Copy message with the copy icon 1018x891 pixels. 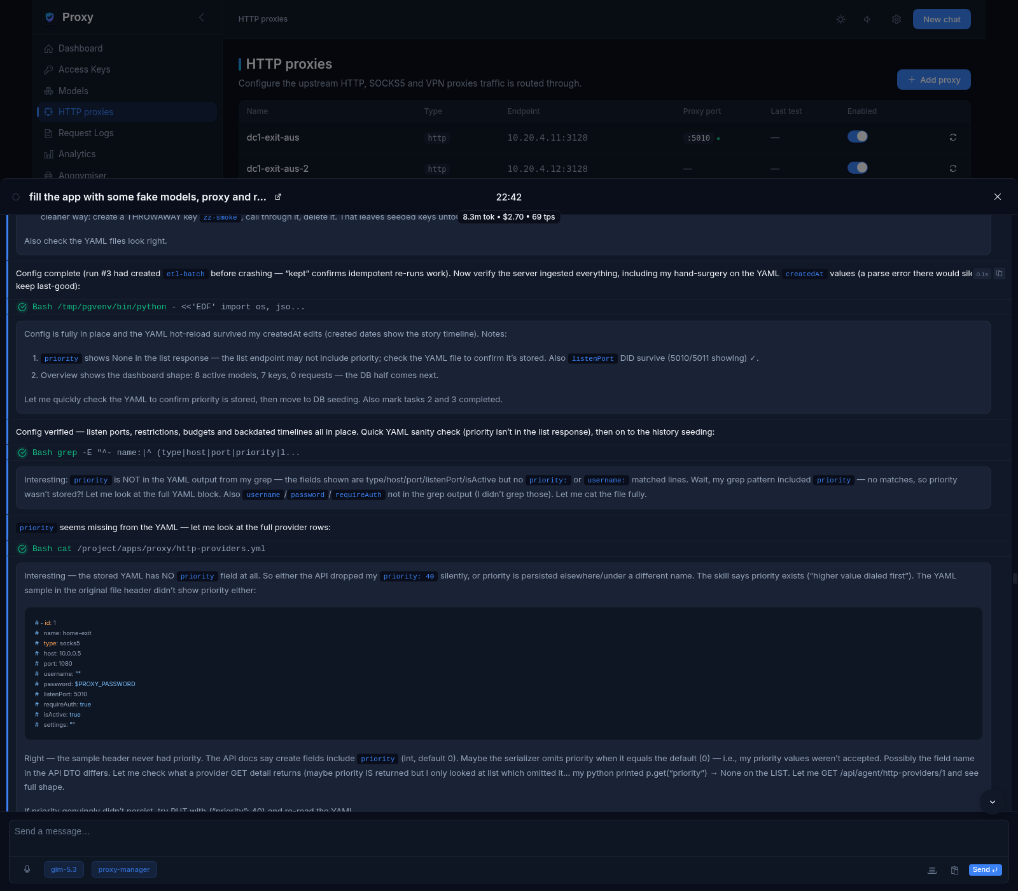(1000, 274)
